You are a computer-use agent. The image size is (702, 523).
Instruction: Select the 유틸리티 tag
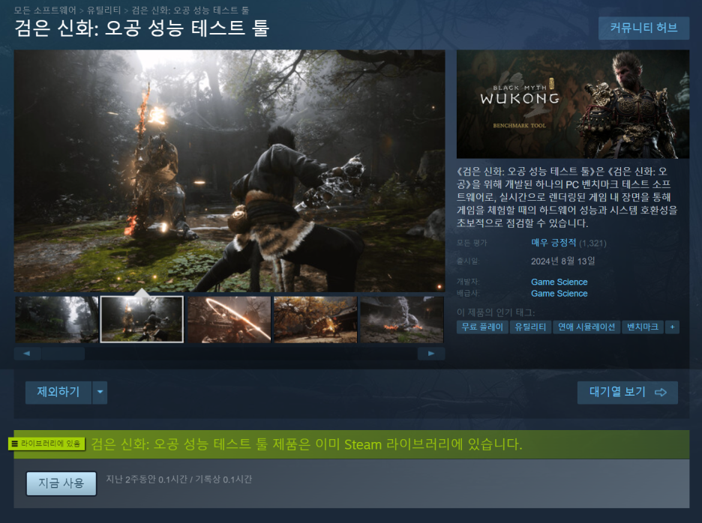530,327
